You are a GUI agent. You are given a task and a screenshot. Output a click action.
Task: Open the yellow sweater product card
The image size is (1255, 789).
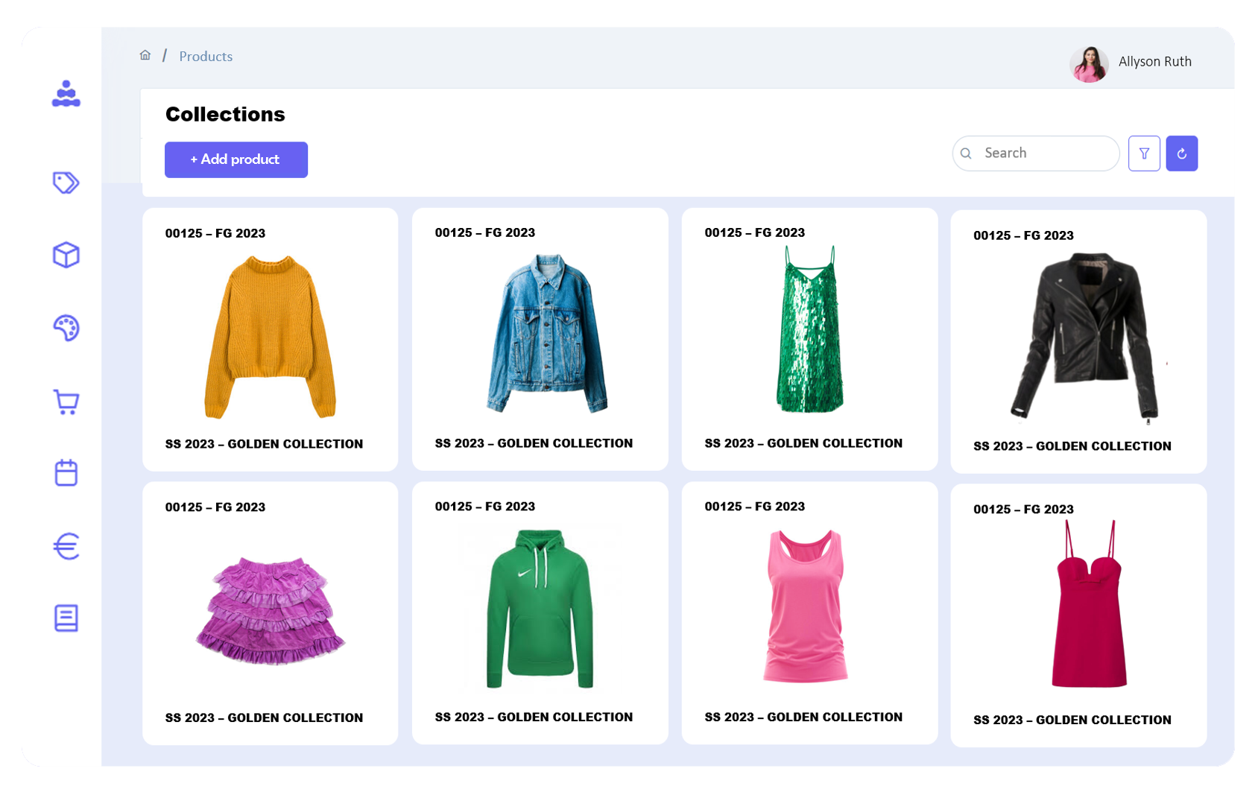[x=270, y=339]
